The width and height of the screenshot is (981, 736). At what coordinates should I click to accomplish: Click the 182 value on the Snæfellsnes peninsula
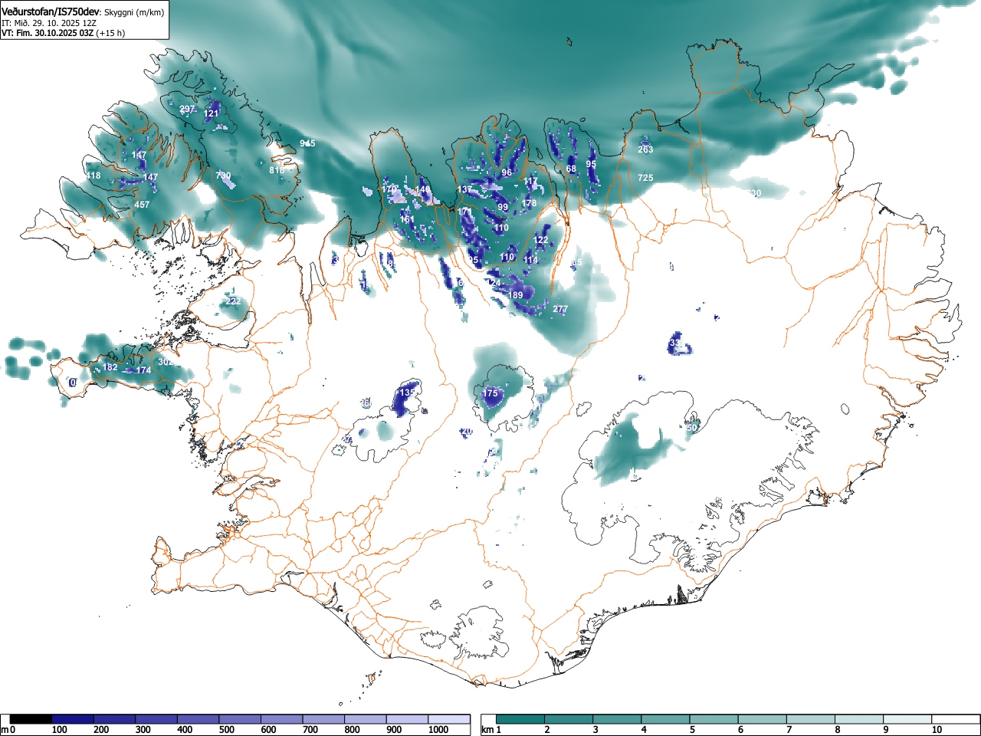point(110,367)
